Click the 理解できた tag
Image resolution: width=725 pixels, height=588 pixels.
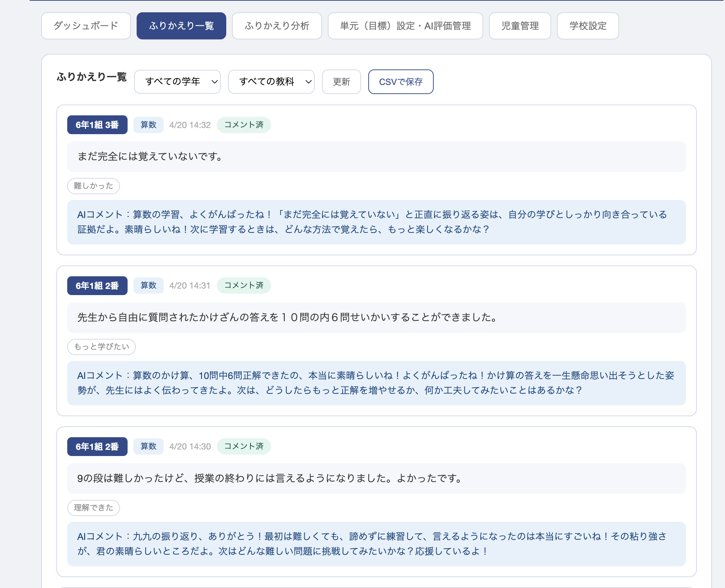[x=94, y=508]
